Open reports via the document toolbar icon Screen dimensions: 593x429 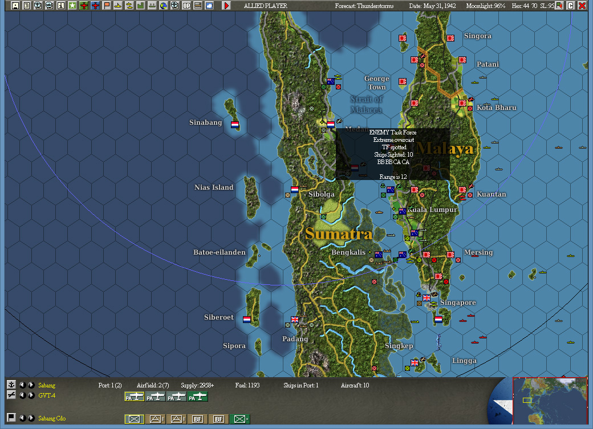(x=26, y=6)
